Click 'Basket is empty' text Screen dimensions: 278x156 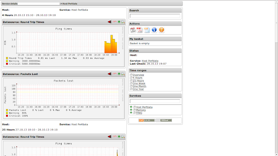coord(139,43)
